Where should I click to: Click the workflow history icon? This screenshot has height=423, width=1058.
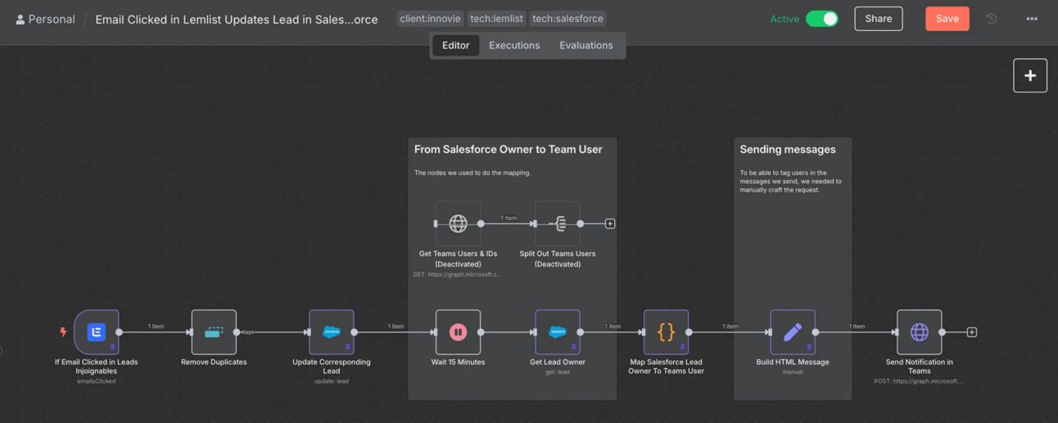[x=991, y=19]
